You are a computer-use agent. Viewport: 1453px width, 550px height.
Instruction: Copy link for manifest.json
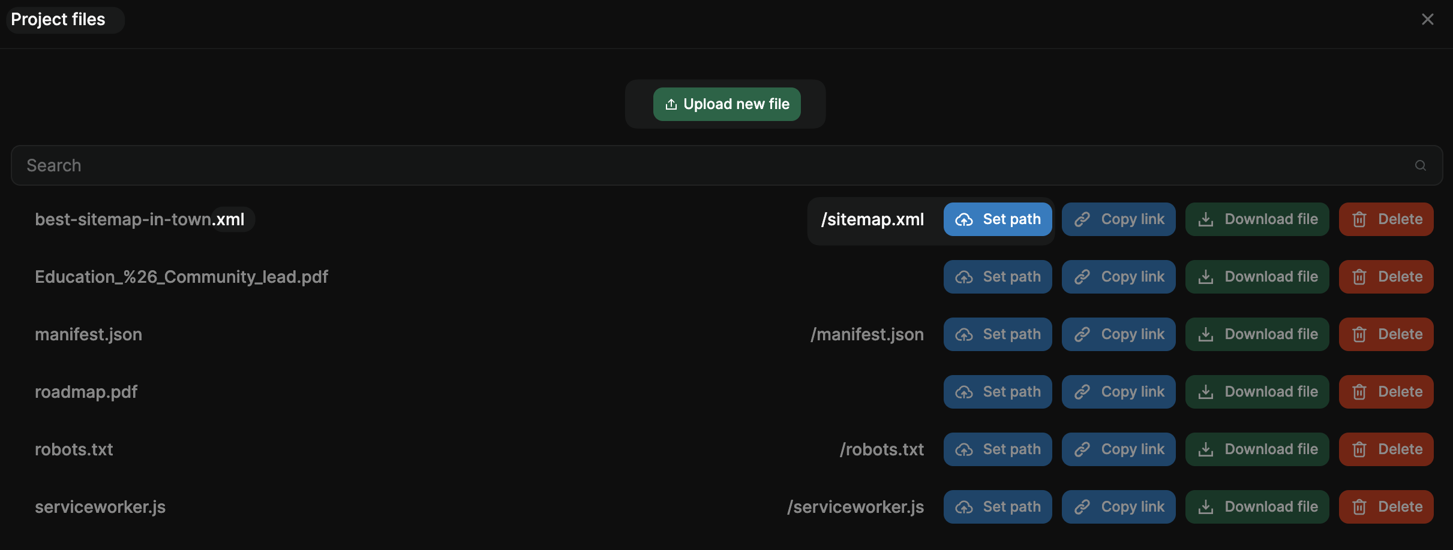pyautogui.click(x=1119, y=334)
